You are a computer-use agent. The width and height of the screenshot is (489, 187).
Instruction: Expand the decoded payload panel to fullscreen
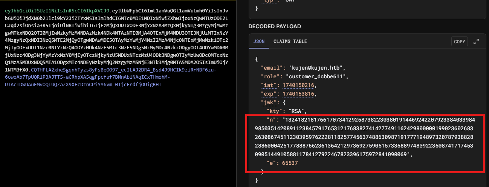[476, 41]
